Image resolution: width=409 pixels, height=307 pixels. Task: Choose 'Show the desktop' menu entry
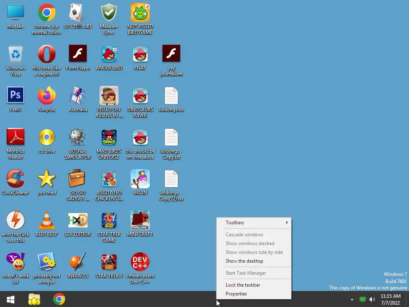click(x=254, y=261)
